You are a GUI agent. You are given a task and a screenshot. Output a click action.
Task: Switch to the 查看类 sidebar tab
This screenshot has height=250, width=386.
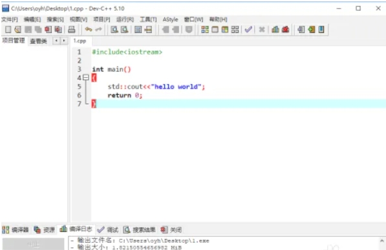(x=38, y=41)
